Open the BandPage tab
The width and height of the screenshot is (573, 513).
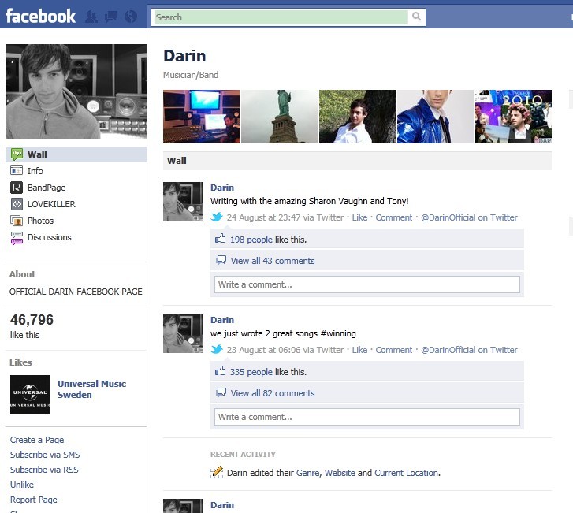click(x=47, y=188)
